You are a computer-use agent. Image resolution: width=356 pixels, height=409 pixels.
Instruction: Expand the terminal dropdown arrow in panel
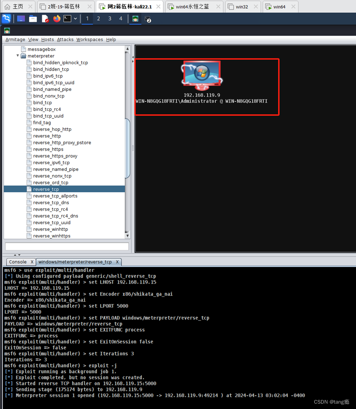(x=75, y=19)
